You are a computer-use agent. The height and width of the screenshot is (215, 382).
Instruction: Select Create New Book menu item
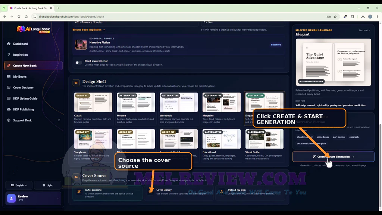click(x=33, y=66)
